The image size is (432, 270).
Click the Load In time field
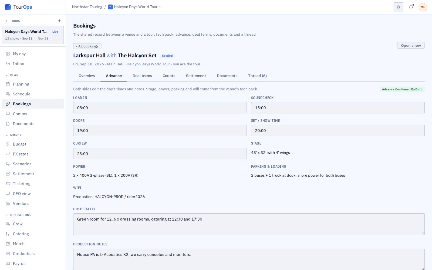160,108
